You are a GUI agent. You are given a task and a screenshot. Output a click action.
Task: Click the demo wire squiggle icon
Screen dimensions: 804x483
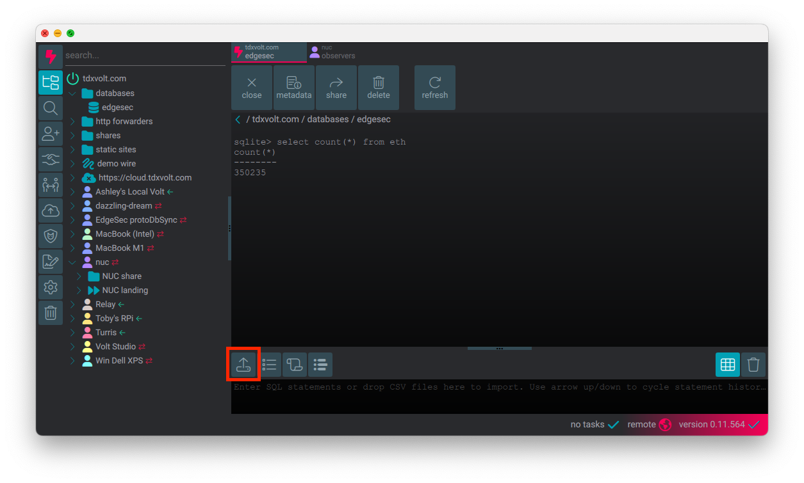point(88,164)
